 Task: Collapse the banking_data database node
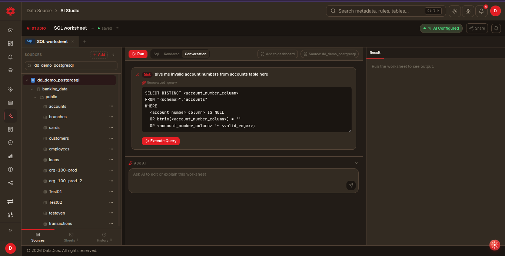32,89
